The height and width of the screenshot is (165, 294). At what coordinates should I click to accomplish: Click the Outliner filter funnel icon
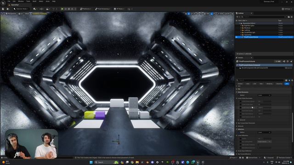pos(237,17)
